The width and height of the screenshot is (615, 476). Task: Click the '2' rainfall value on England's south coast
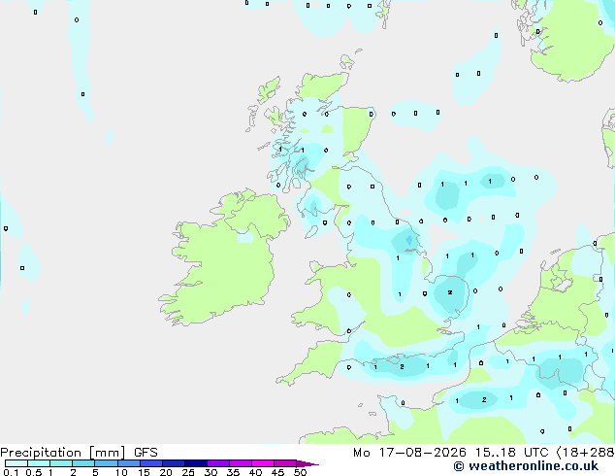coord(402,367)
